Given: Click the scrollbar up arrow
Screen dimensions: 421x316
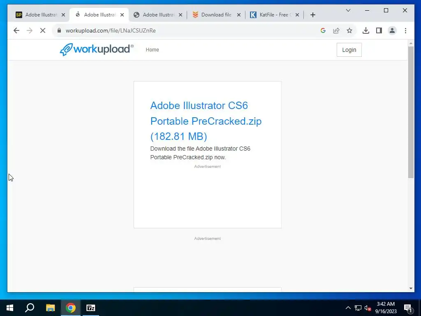Looking at the screenshot, I should coord(411,43).
